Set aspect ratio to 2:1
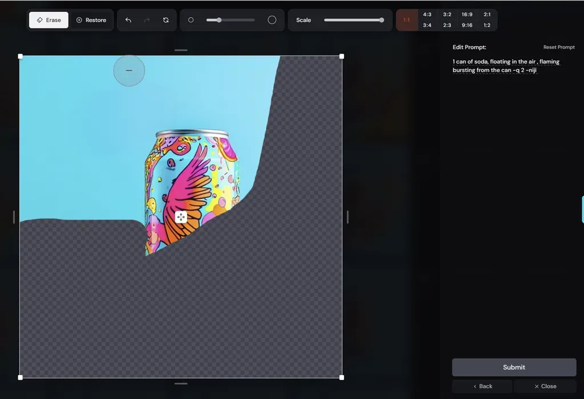Screen dimensions: 584x399 (487, 14)
